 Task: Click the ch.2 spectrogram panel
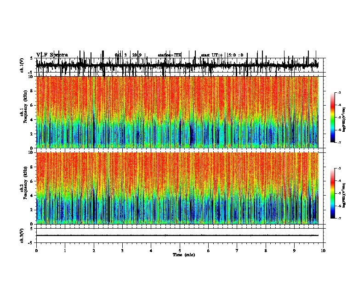tap(177, 188)
